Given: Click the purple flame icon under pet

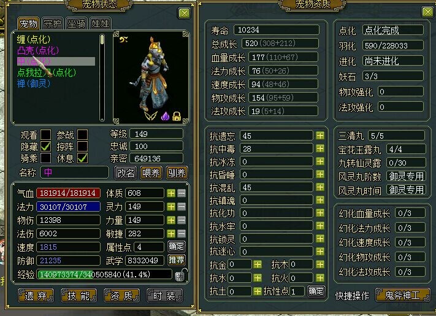Looking at the screenshot, I should pyautogui.click(x=165, y=116).
